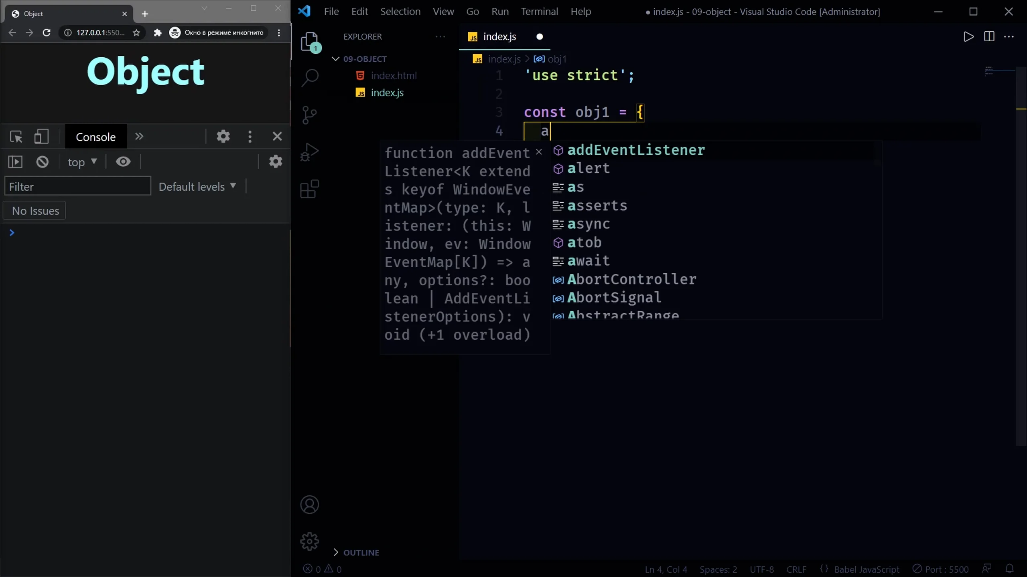1027x577 pixels.
Task: Collapse the 09-OBJECT folder
Action: (336, 59)
